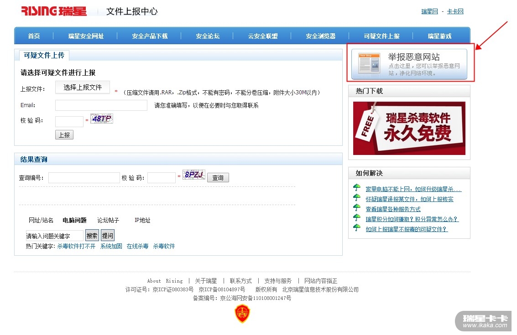
Task: Open 安全产品下载 nav item
Action: 150,36
